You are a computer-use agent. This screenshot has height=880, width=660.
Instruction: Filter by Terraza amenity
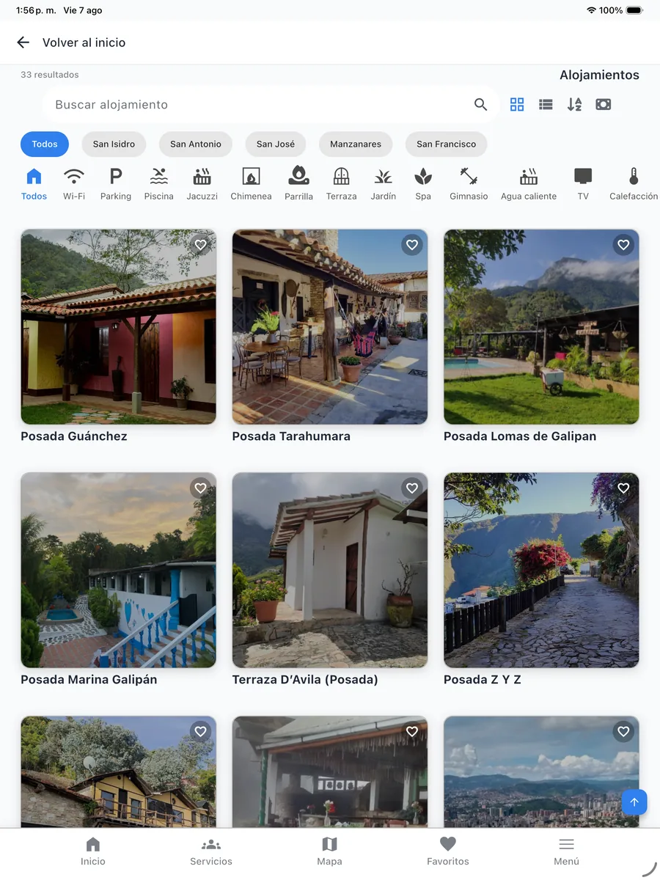pyautogui.click(x=342, y=183)
